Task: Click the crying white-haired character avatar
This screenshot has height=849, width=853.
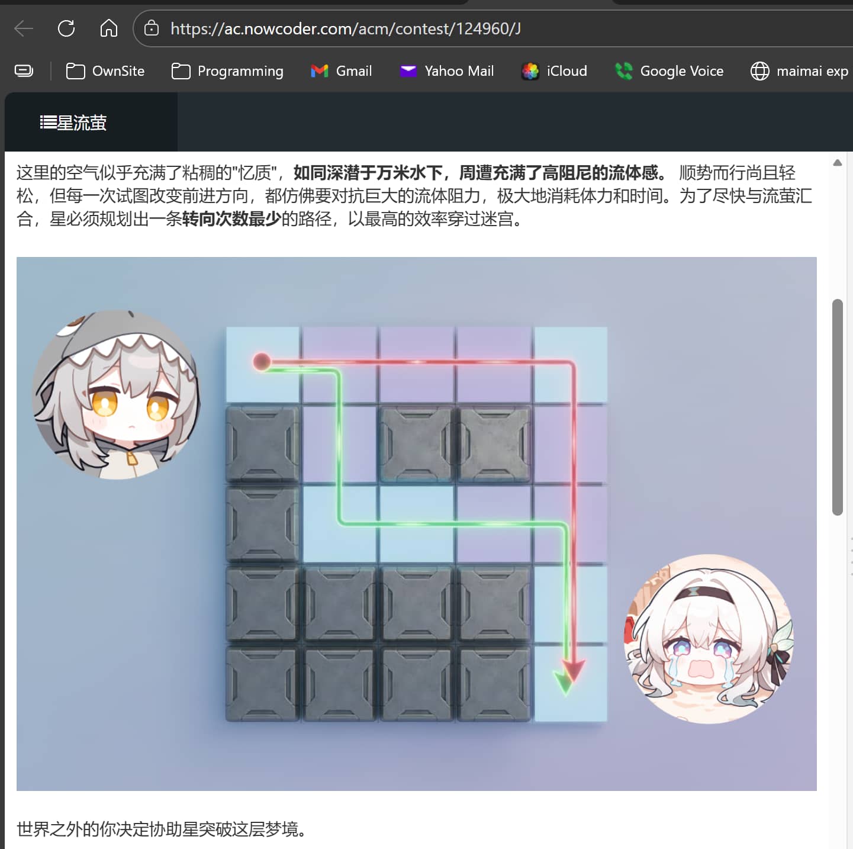Action: [709, 638]
